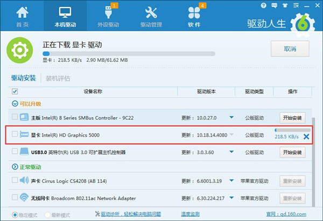Screen dimensions: 323x221
Task: Click 开始安装 for SMBus Controller
Action: pyautogui.click(x=292, y=118)
